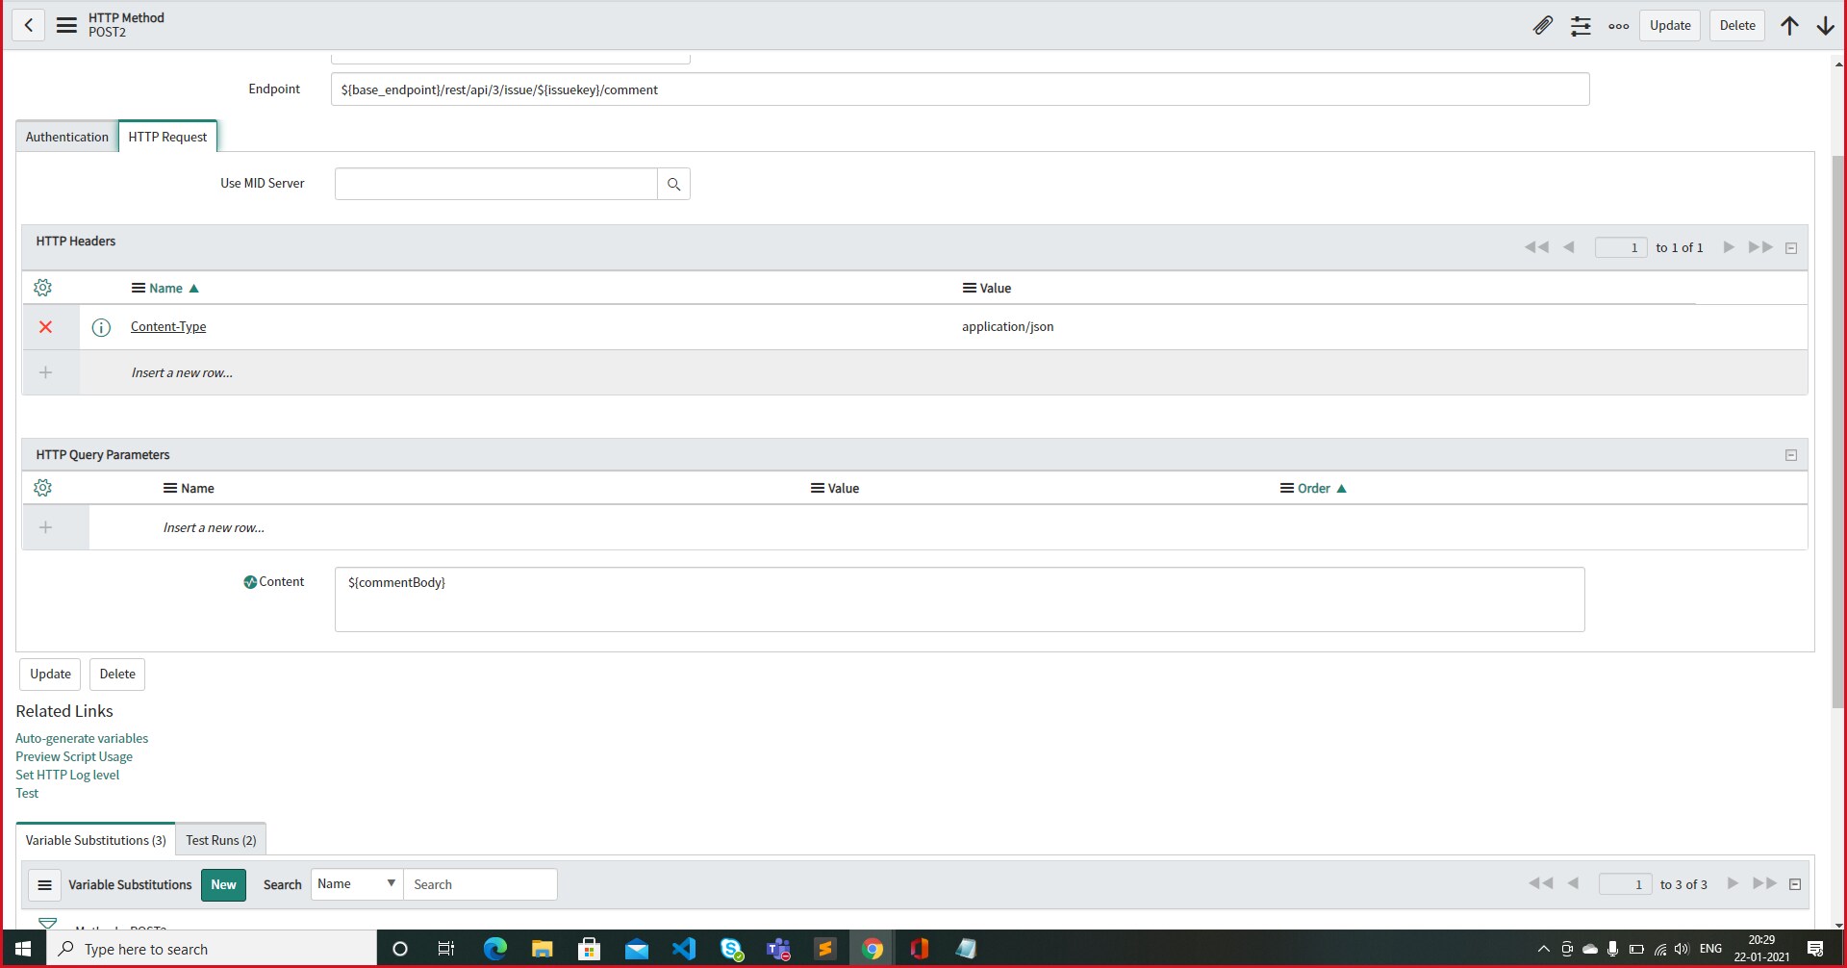Click the Test related link
This screenshot has height=968, width=1847.
[x=27, y=793]
